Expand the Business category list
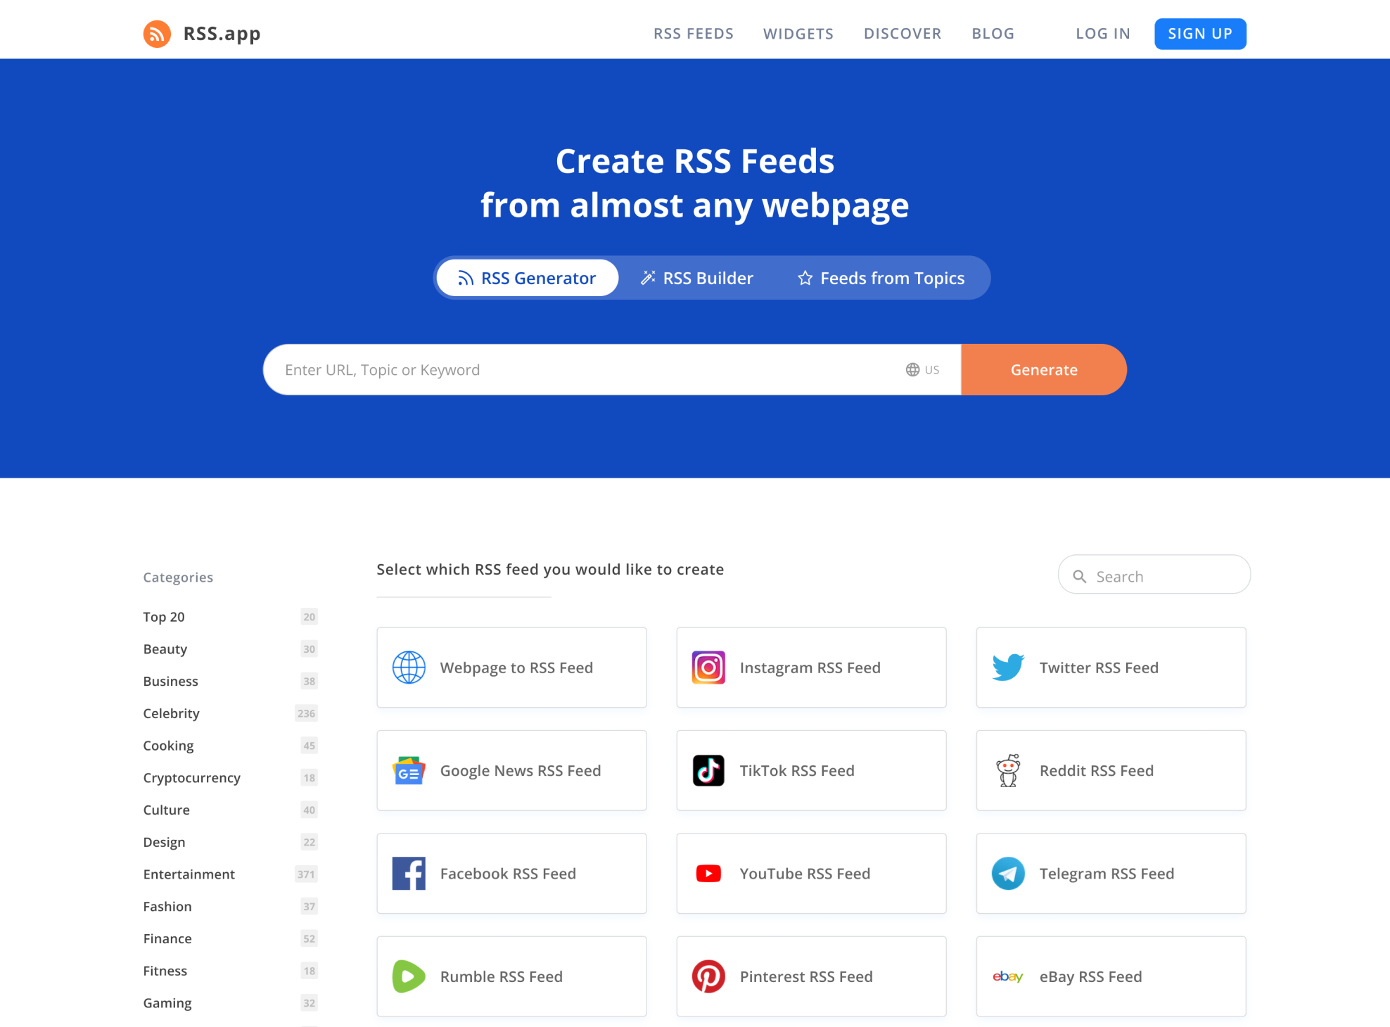1390x1027 pixels. pos(170,680)
